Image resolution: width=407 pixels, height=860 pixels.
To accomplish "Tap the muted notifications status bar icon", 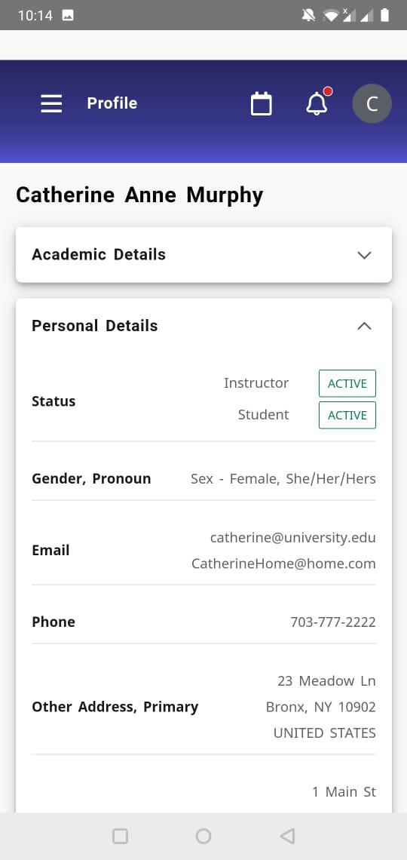I will [308, 15].
